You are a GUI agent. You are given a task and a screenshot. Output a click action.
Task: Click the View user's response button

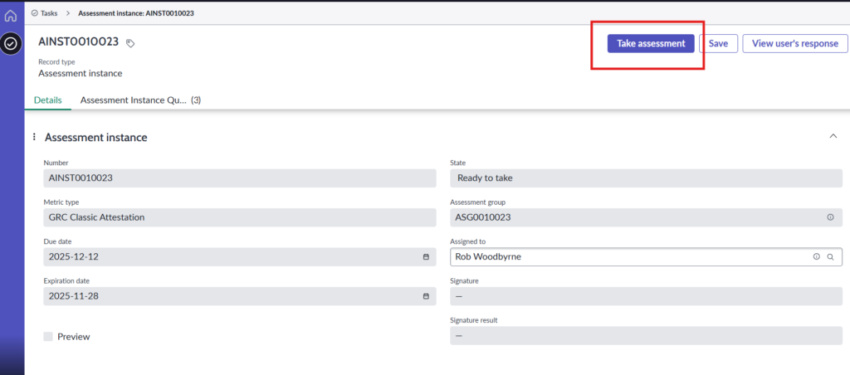coord(789,43)
